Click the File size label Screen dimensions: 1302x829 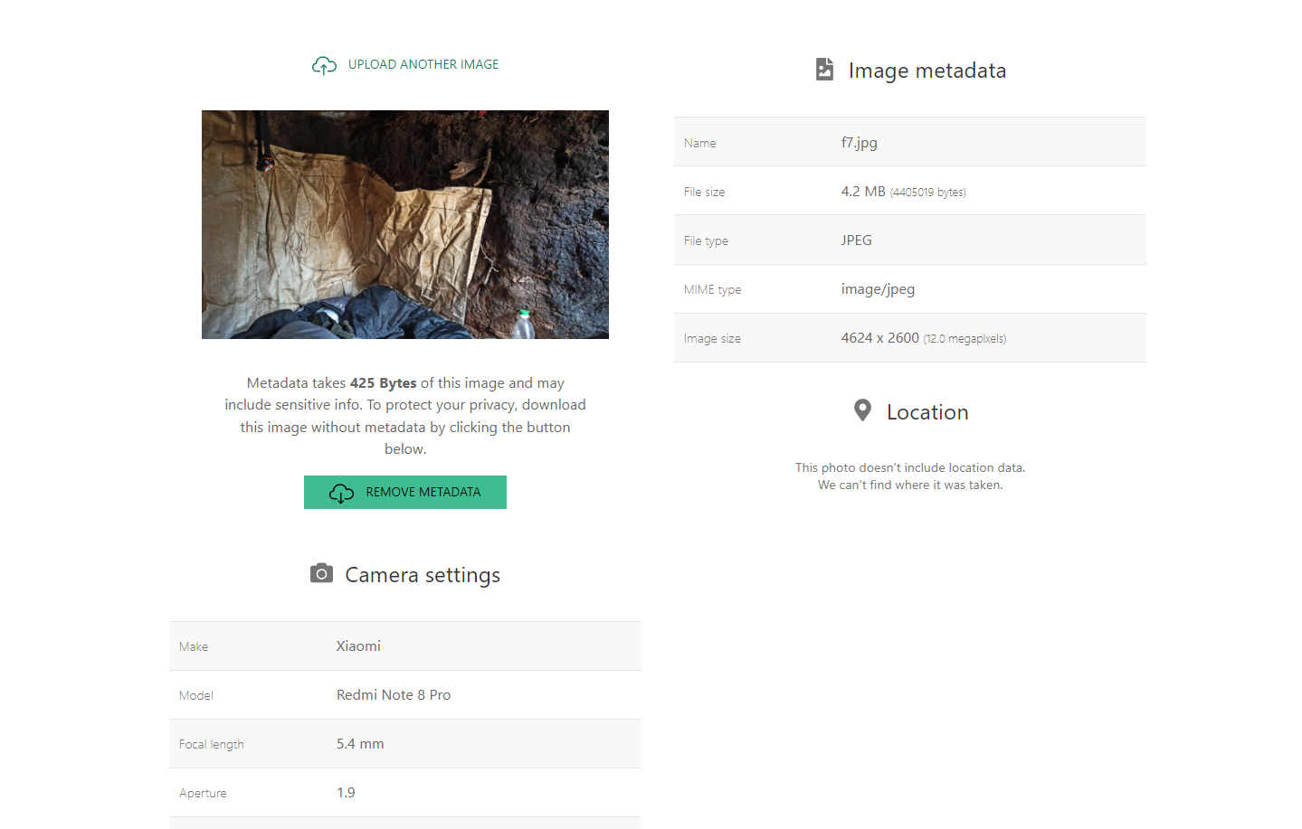[704, 192]
